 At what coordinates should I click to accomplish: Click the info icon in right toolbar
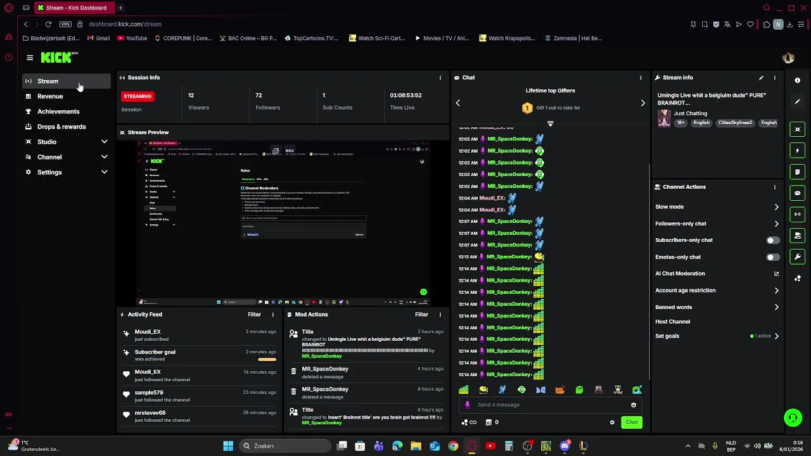798,80
